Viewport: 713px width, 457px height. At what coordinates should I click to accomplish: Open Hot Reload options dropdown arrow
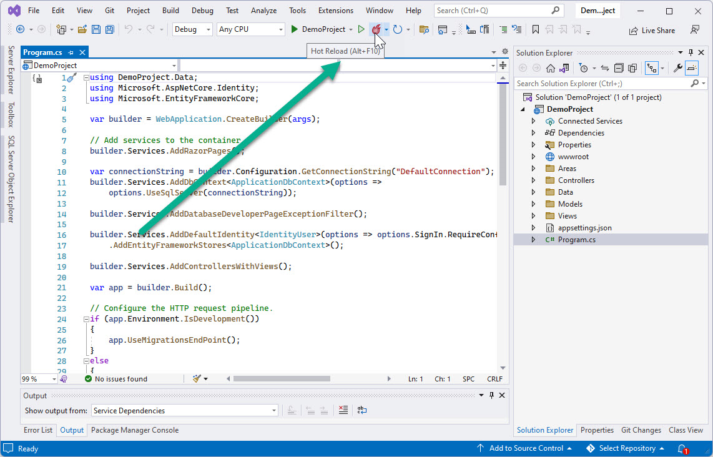click(x=386, y=29)
